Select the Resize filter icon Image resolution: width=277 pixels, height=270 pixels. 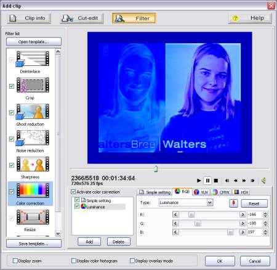click(x=33, y=217)
